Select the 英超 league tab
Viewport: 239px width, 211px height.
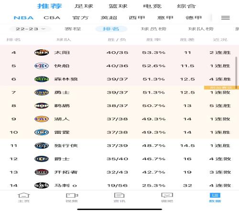[109, 18]
